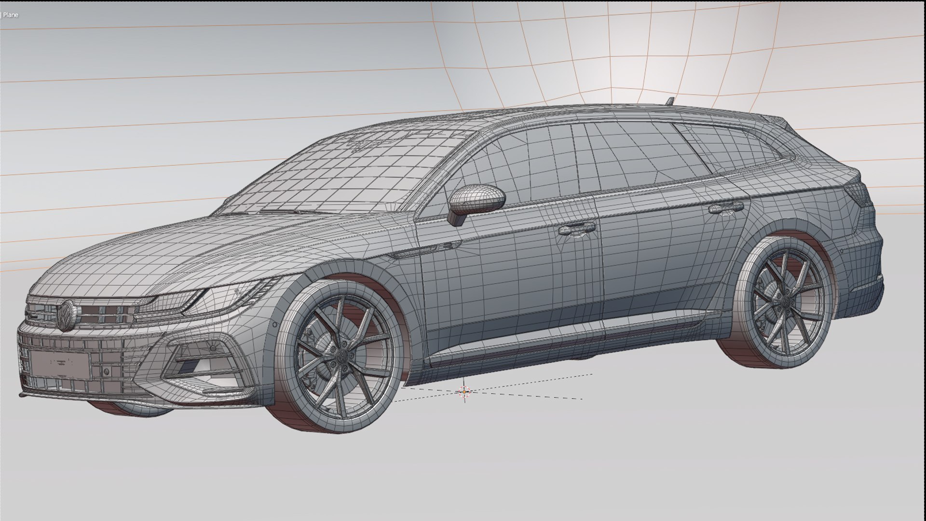This screenshot has height=521, width=926.
Task: Click the 3D cursor crosshair in viewport
Action: [x=464, y=392]
